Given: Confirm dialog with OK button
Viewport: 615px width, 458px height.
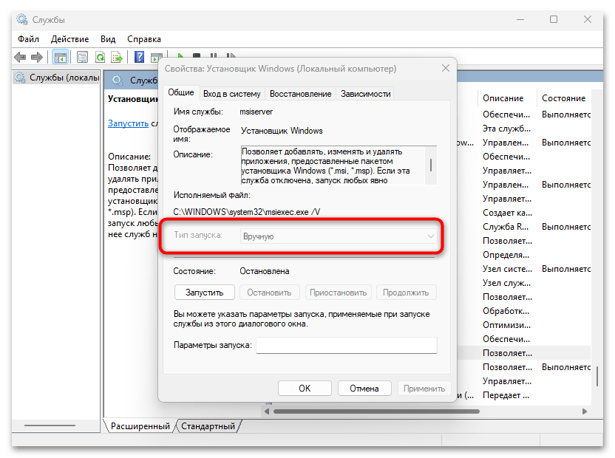Looking at the screenshot, I should point(305,389).
